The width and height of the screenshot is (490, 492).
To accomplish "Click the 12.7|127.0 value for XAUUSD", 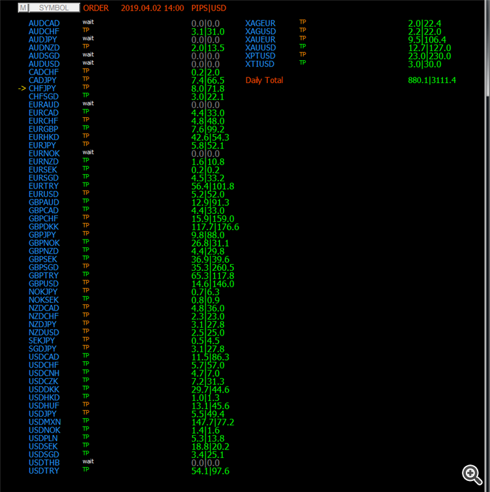I will (x=429, y=48).
